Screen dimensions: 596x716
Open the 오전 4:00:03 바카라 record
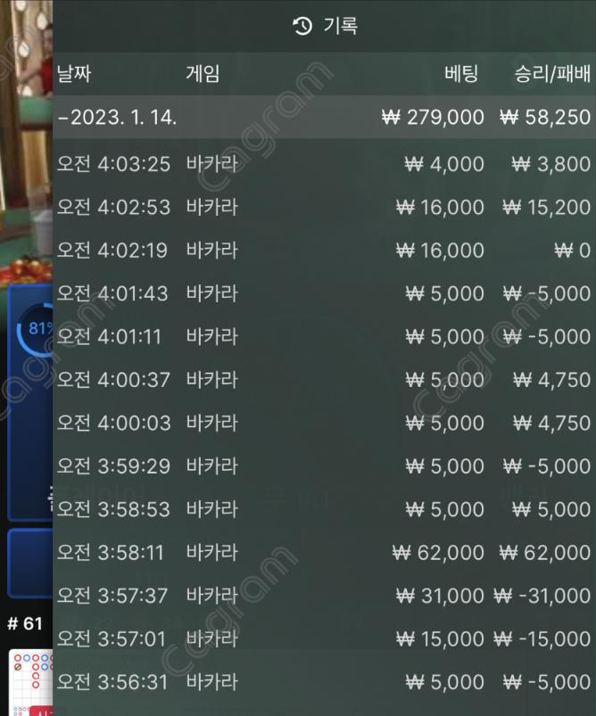325,423
